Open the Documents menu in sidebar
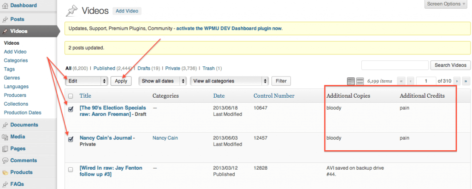This screenshot has height=189, width=472. tap(24, 124)
